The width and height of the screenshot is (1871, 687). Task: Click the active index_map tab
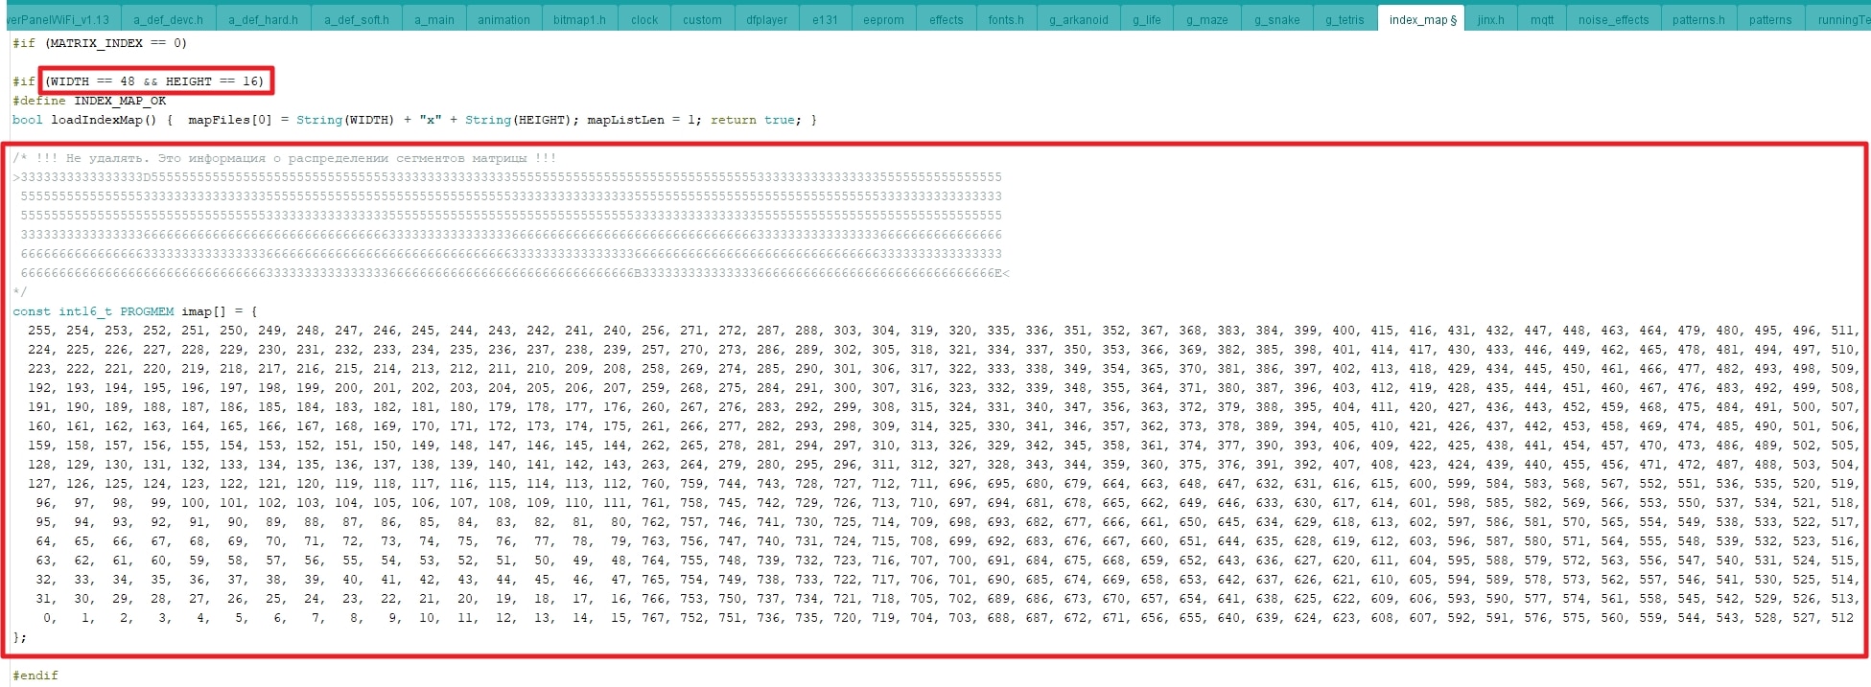(x=1422, y=19)
